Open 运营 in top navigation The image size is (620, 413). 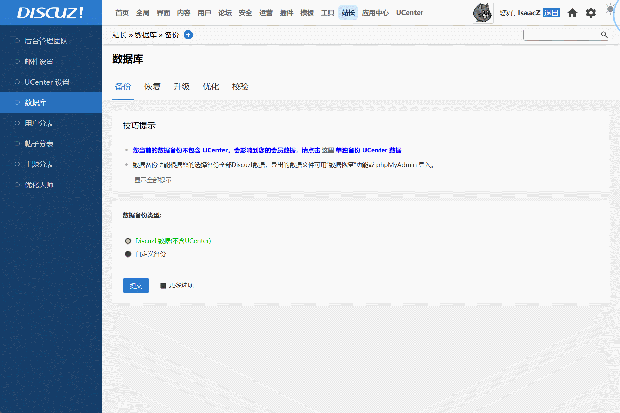[266, 13]
